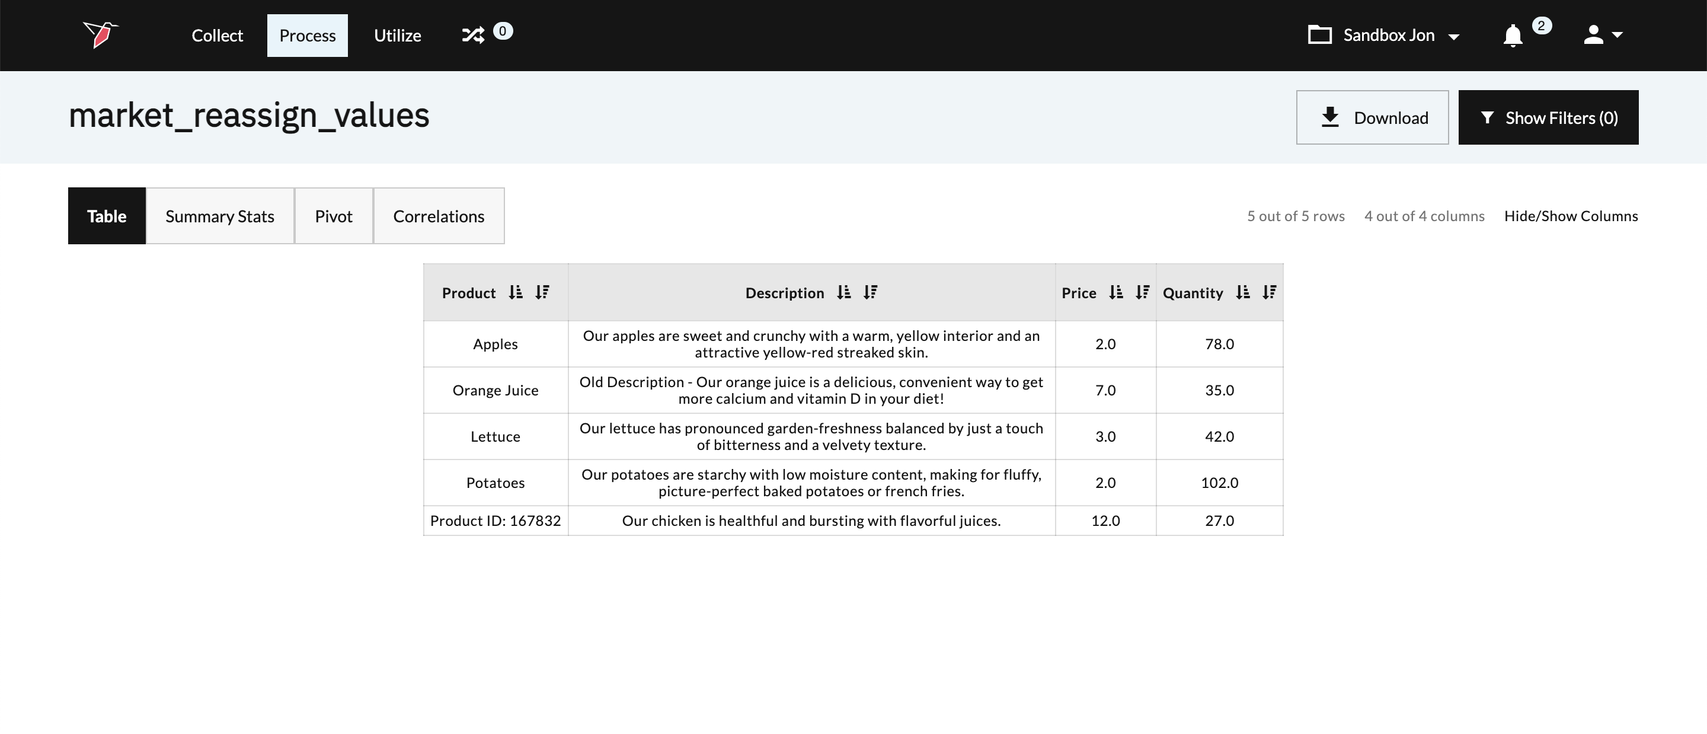This screenshot has height=734, width=1707.
Task: Switch to the Summary Stats tab
Action: tap(219, 216)
